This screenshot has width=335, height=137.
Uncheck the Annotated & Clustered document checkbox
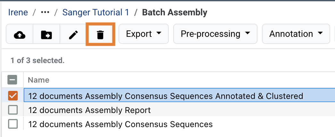click(13, 95)
